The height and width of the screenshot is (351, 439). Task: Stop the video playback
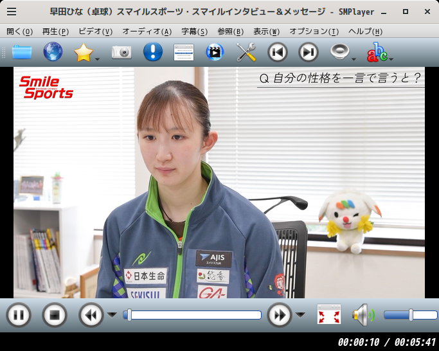(55, 315)
